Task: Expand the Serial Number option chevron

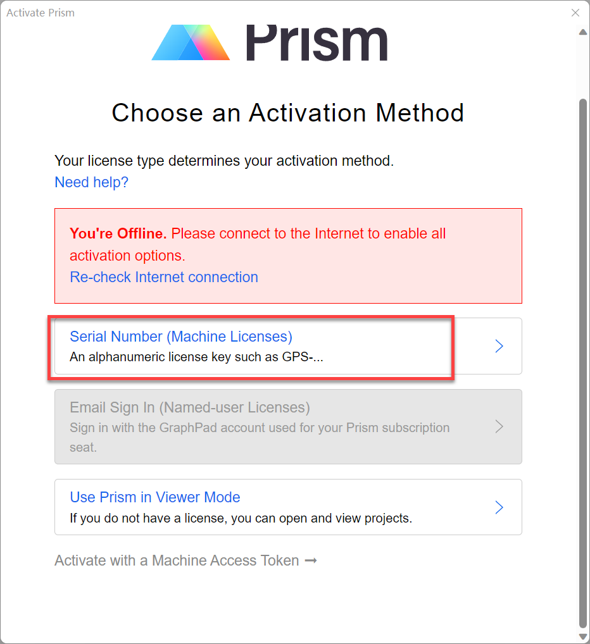Action: point(499,346)
